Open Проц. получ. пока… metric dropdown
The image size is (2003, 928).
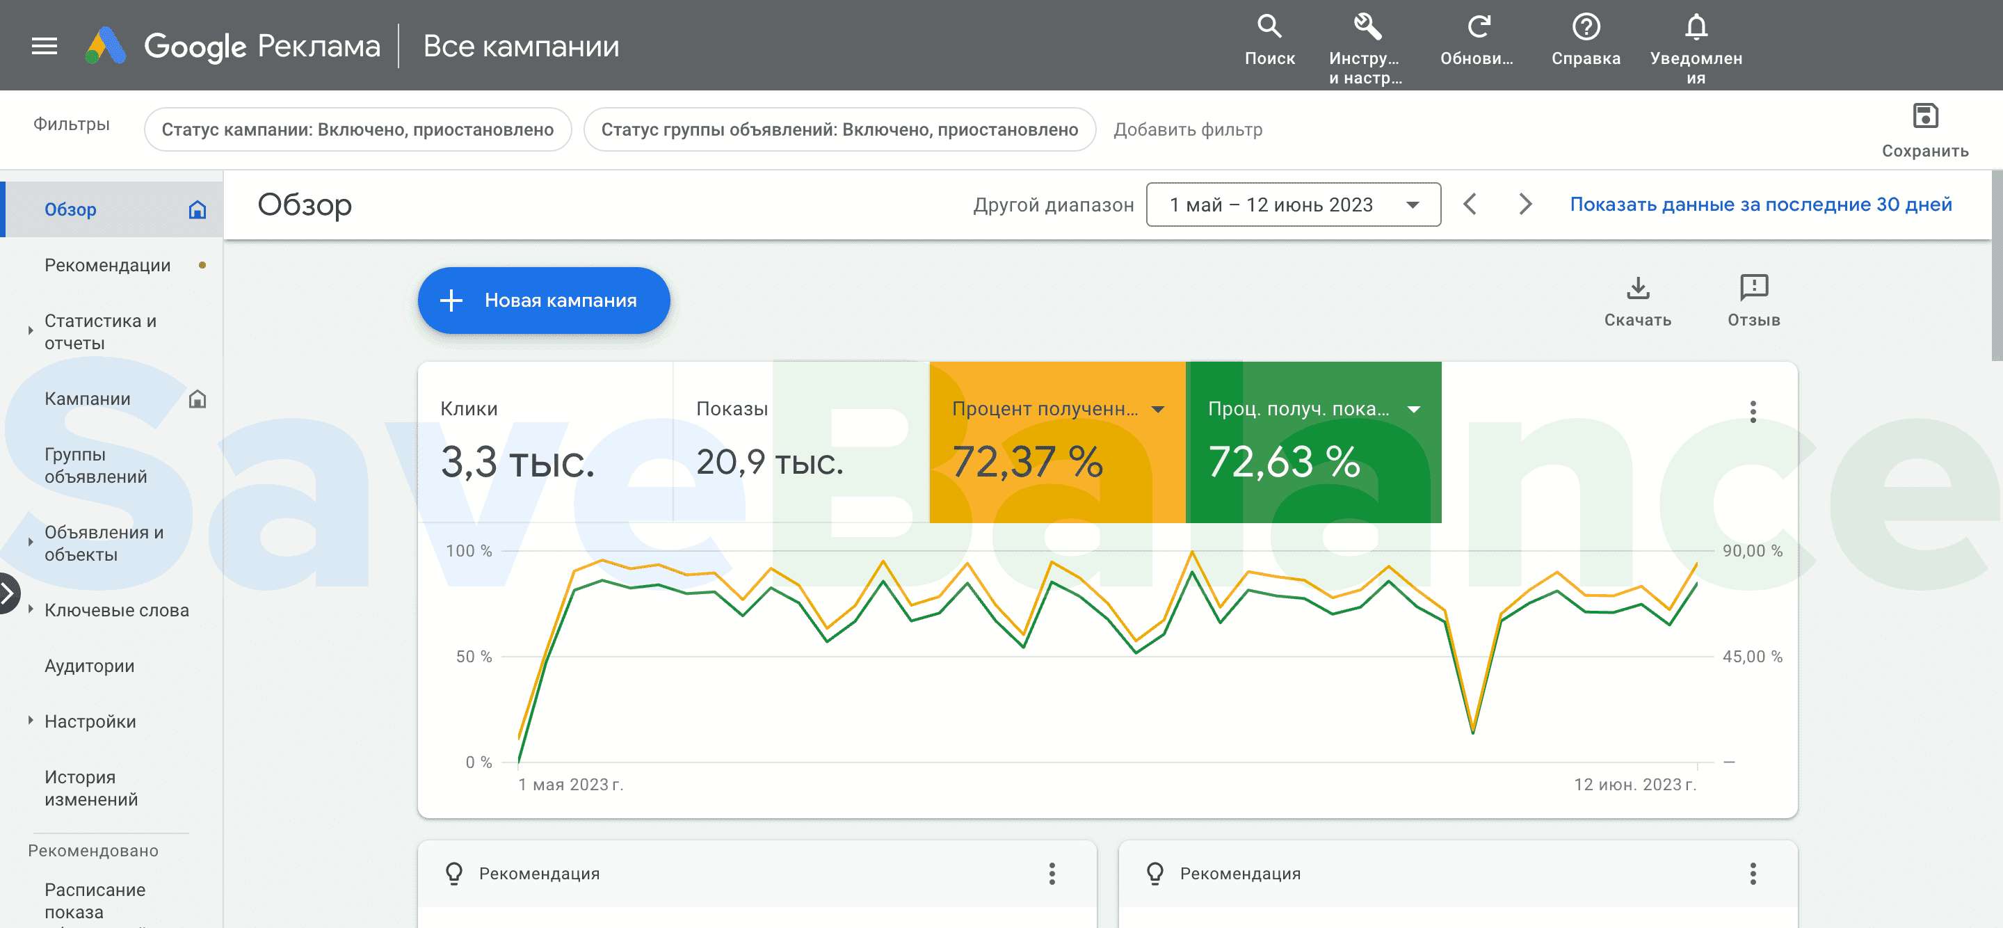[1413, 409]
